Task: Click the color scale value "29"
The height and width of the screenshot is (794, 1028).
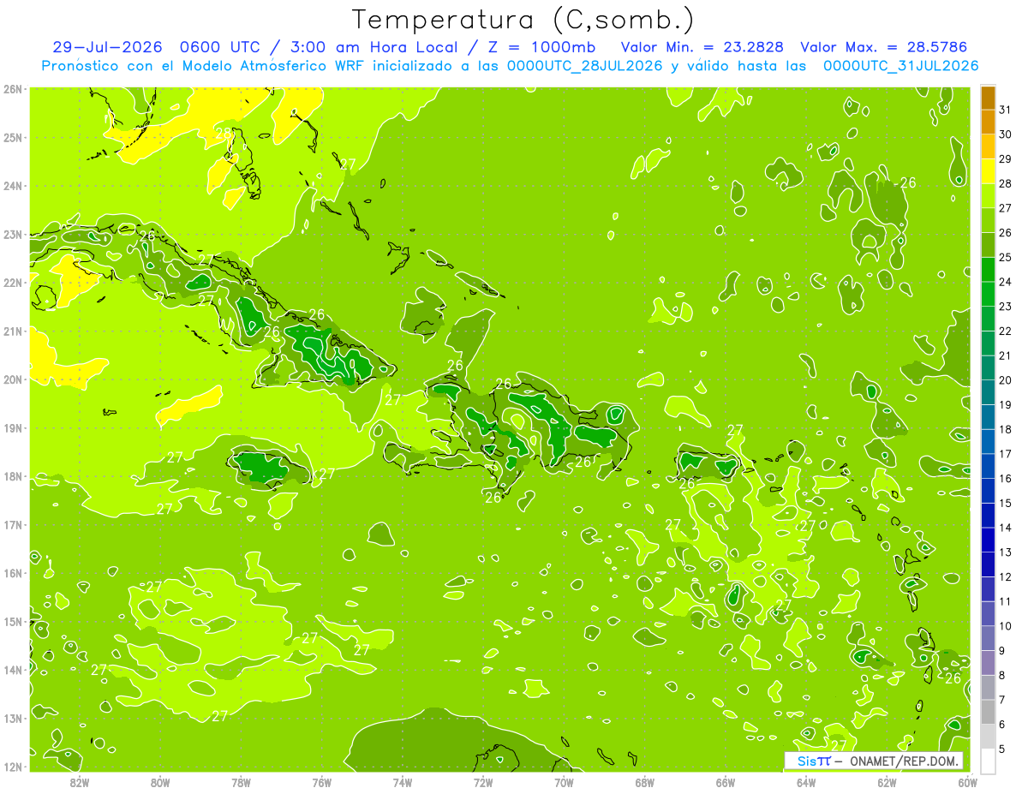Action: [1005, 159]
